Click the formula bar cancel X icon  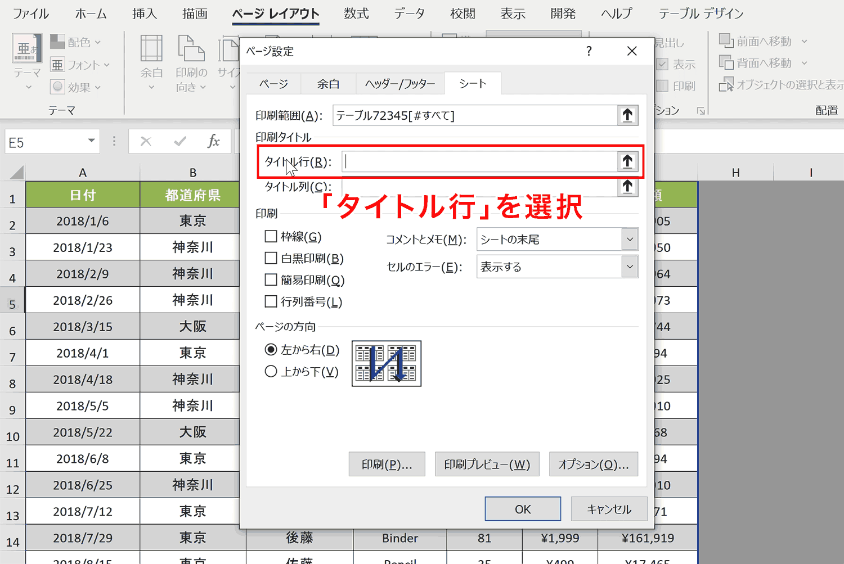(146, 141)
